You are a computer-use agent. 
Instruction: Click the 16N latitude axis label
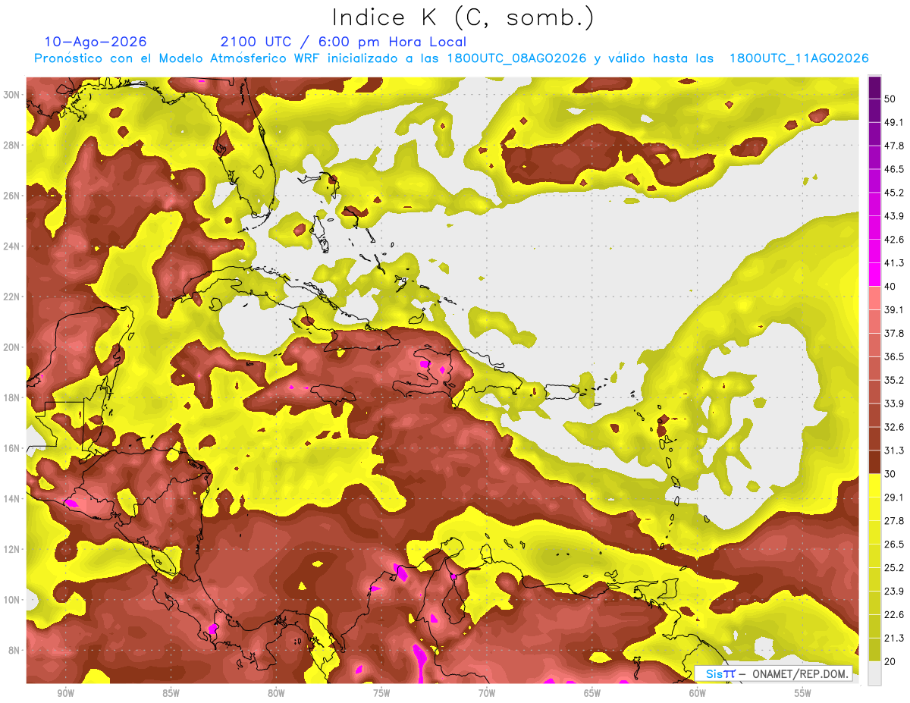pos(13,448)
